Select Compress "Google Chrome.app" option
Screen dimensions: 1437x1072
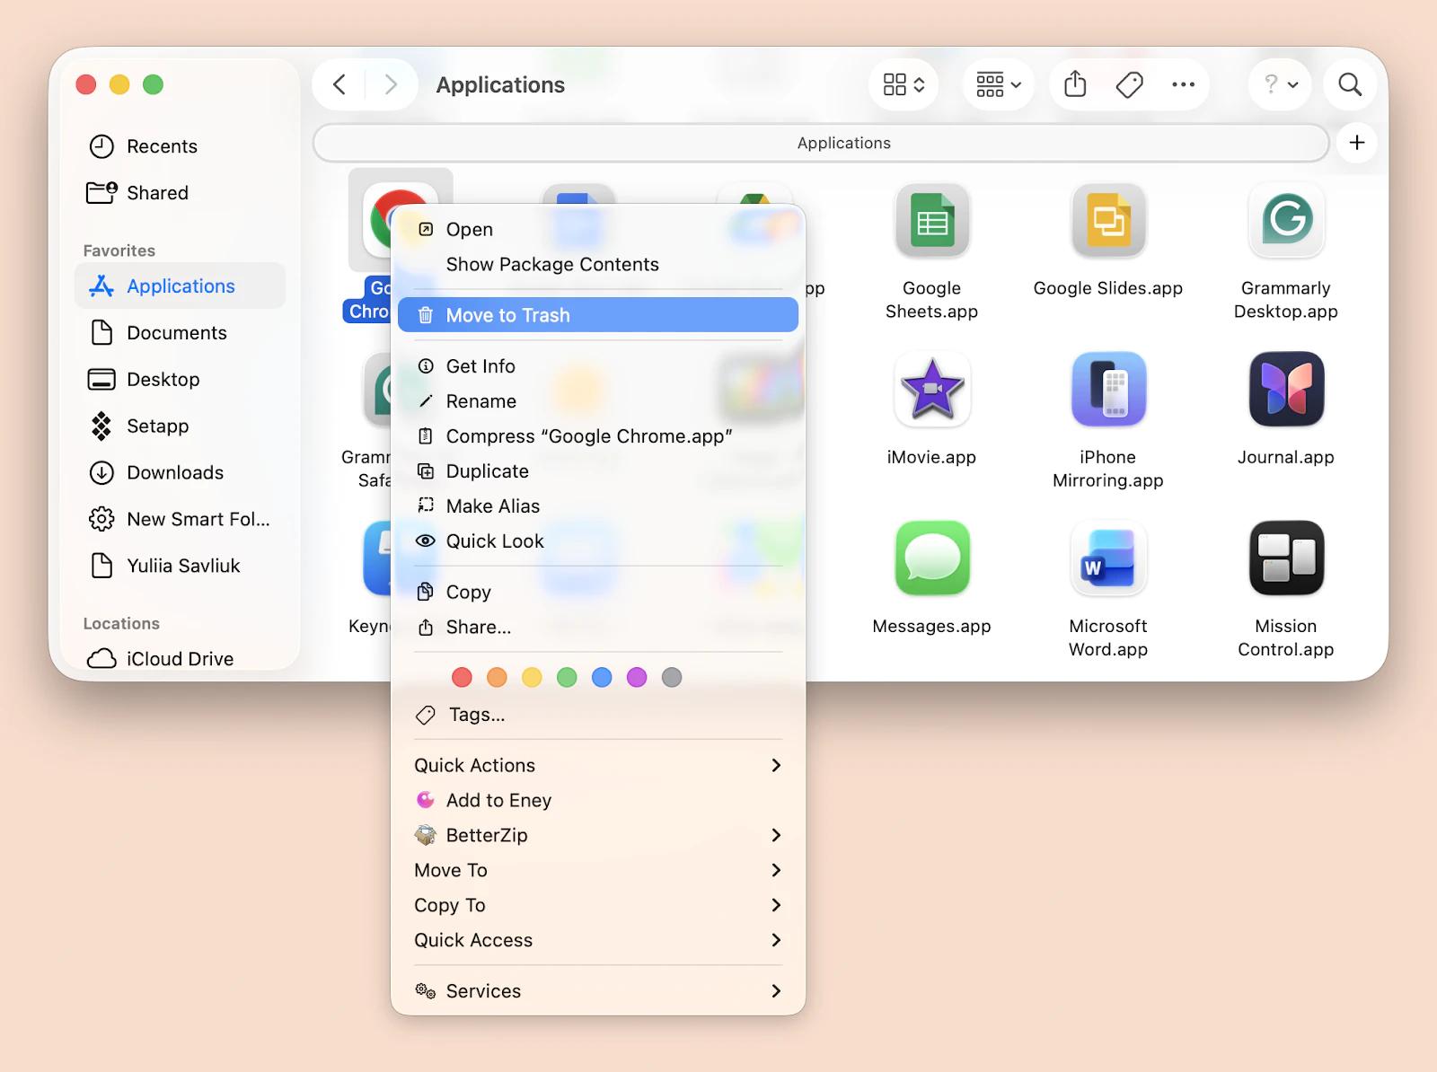(x=588, y=436)
